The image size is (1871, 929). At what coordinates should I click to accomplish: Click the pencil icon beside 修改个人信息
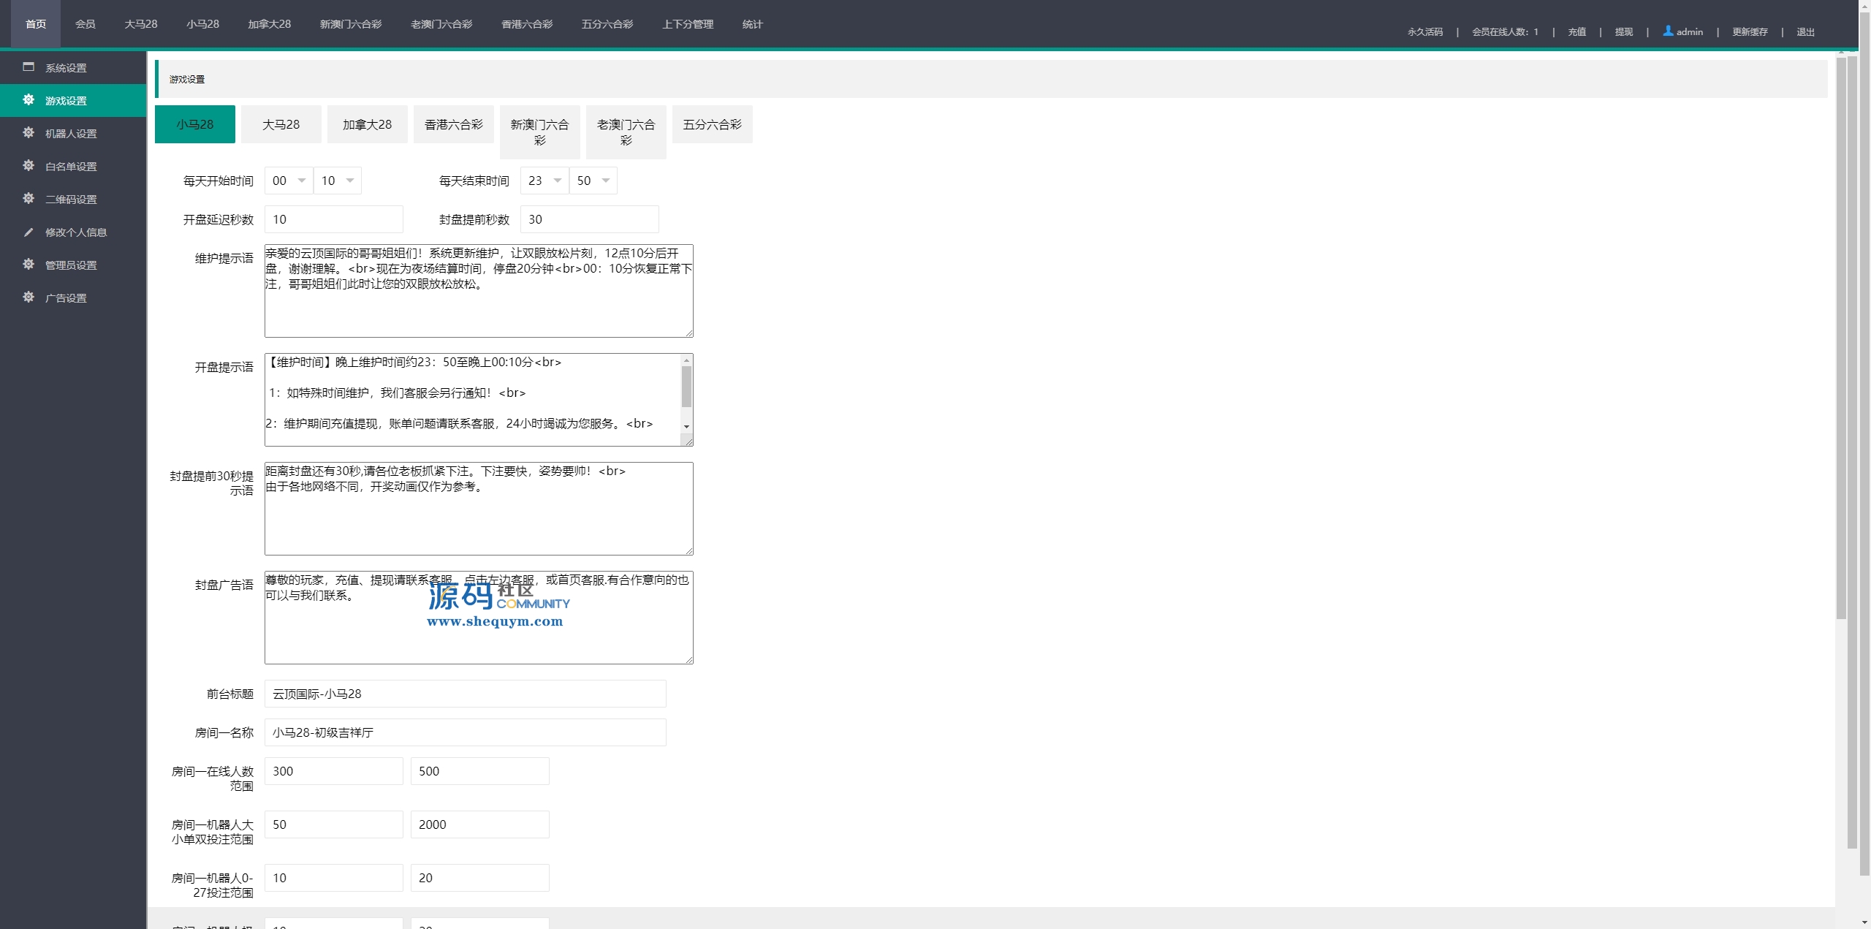tap(29, 232)
